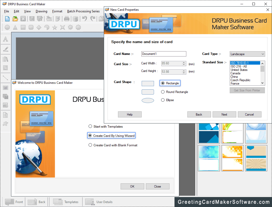Select the five-point star shape tool
Image resolution: width=272 pixels, height=207 pixels.
[x=55, y=27]
